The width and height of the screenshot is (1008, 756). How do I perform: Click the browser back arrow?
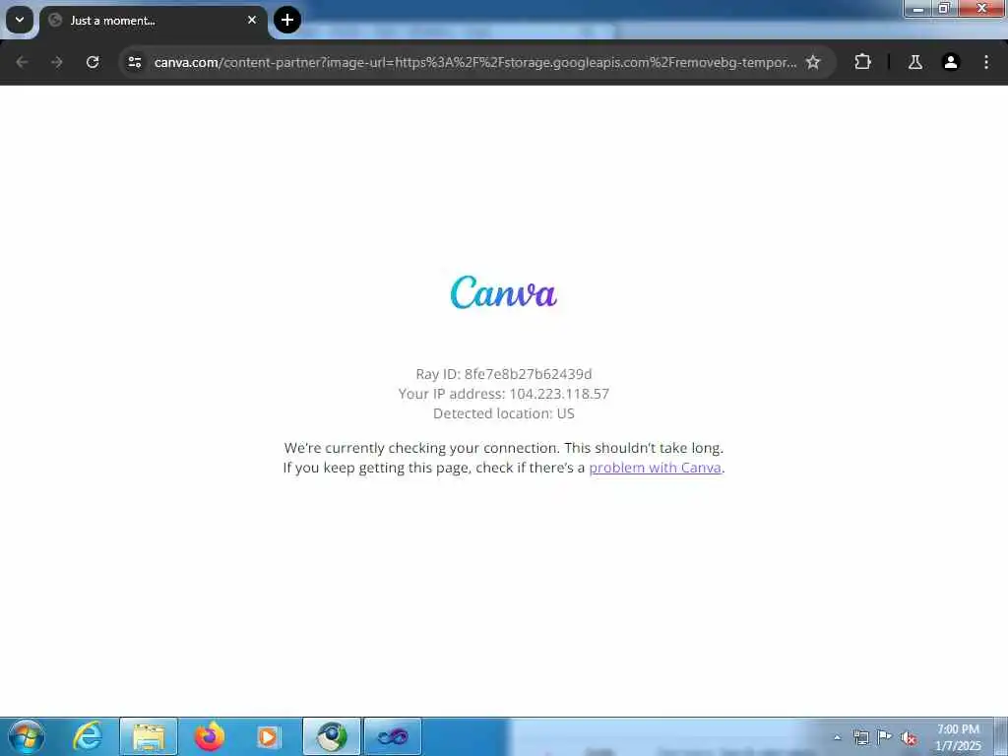[x=22, y=62]
